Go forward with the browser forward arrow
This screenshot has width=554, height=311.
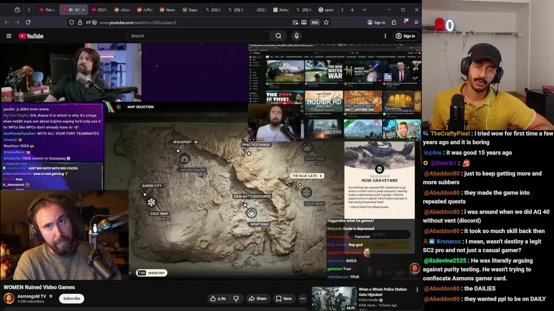[17, 22]
